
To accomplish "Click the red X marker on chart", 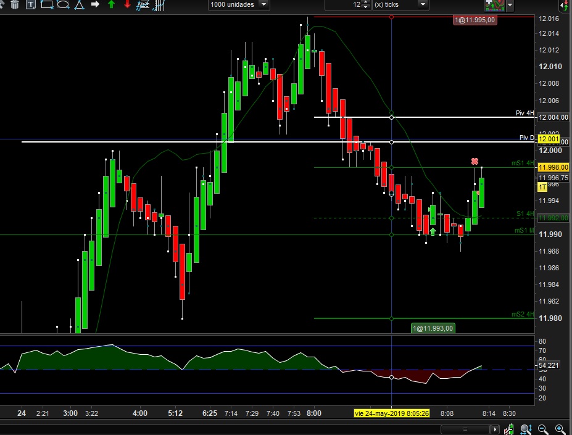I will 475,161.
